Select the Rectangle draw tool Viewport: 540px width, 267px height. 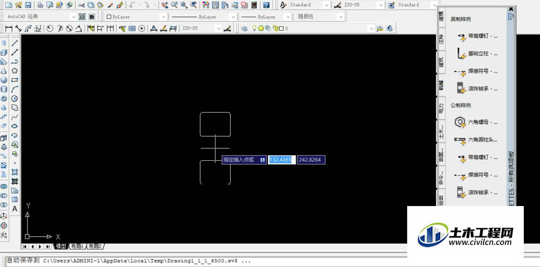[x=15, y=80]
